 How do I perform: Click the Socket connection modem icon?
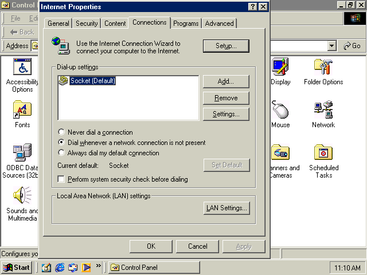[x=63, y=81]
